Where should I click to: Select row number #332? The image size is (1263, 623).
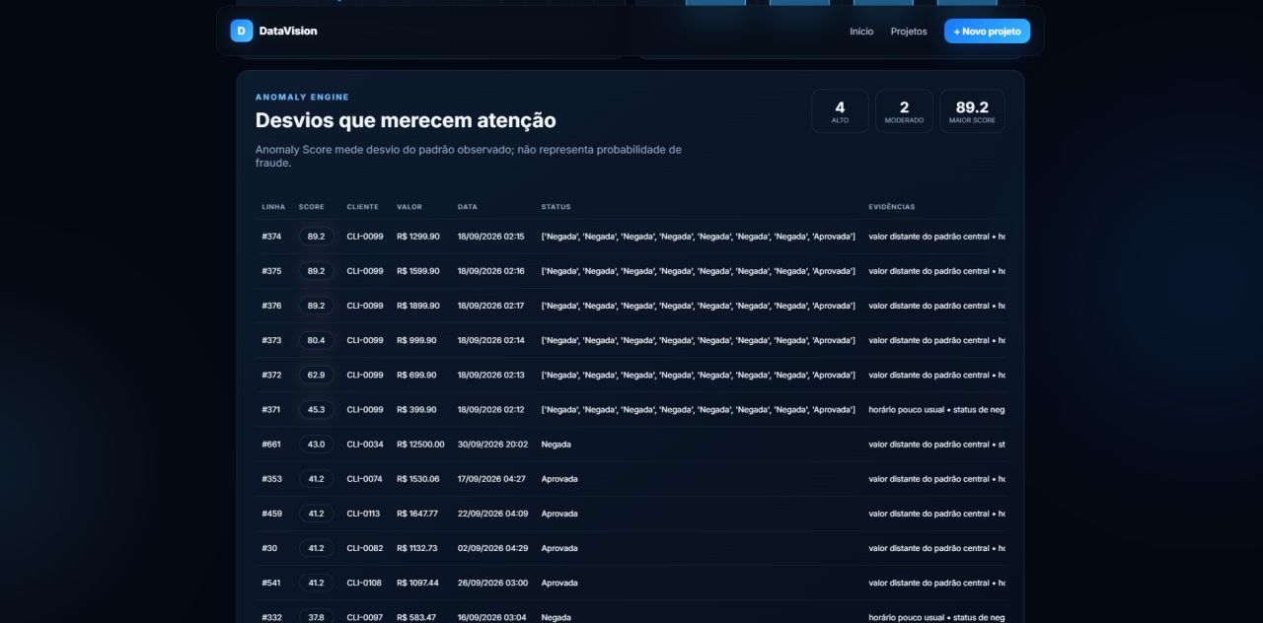[x=271, y=617]
